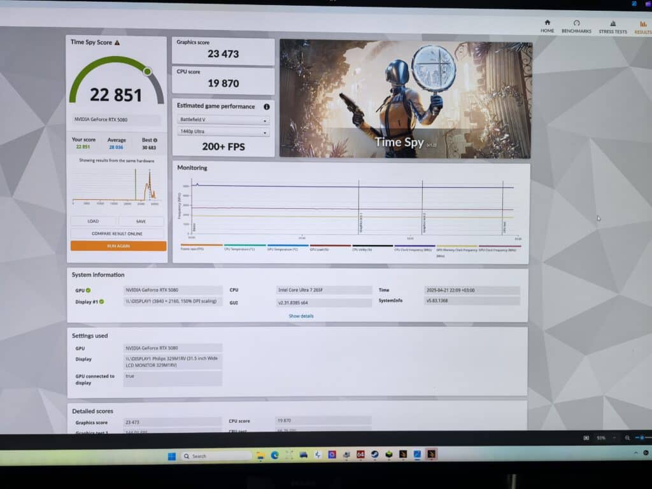Launch Microsoft Edge from the taskbar
Screen dimensions: 652x489
(274, 455)
